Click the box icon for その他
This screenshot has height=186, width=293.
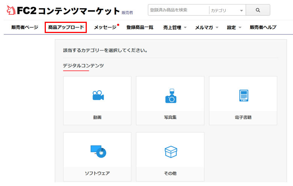[171, 151]
